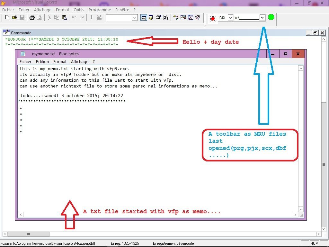
Task: Activate Print Preview icon
Action: [39, 17]
